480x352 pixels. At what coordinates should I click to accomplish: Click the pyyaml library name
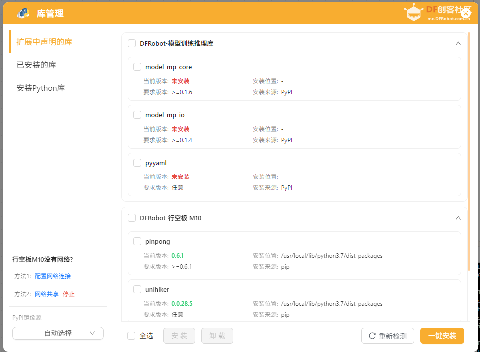click(156, 163)
